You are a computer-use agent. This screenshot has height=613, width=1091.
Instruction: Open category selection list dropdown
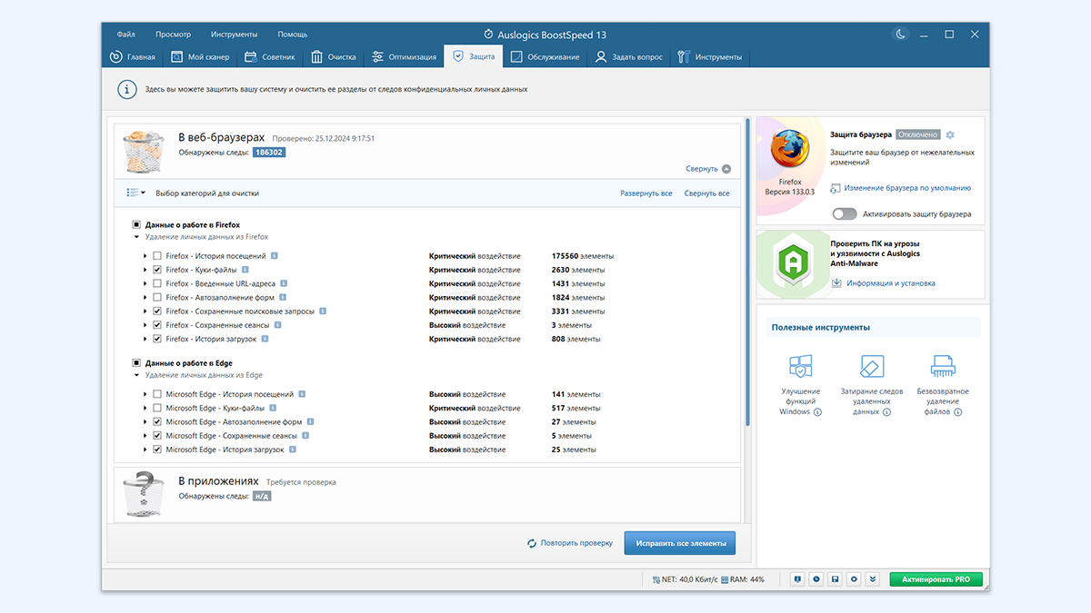[x=136, y=193]
